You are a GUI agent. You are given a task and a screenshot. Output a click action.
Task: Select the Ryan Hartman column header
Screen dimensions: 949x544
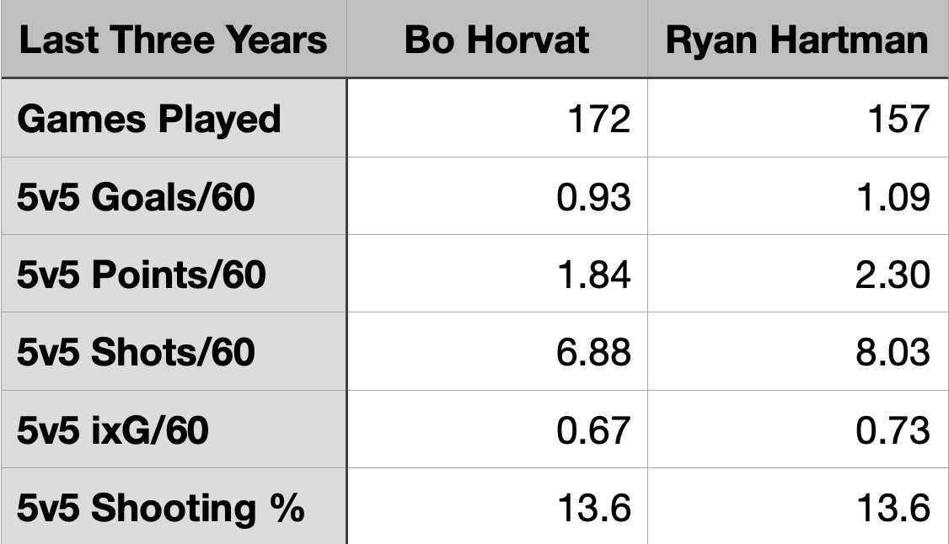[797, 40]
